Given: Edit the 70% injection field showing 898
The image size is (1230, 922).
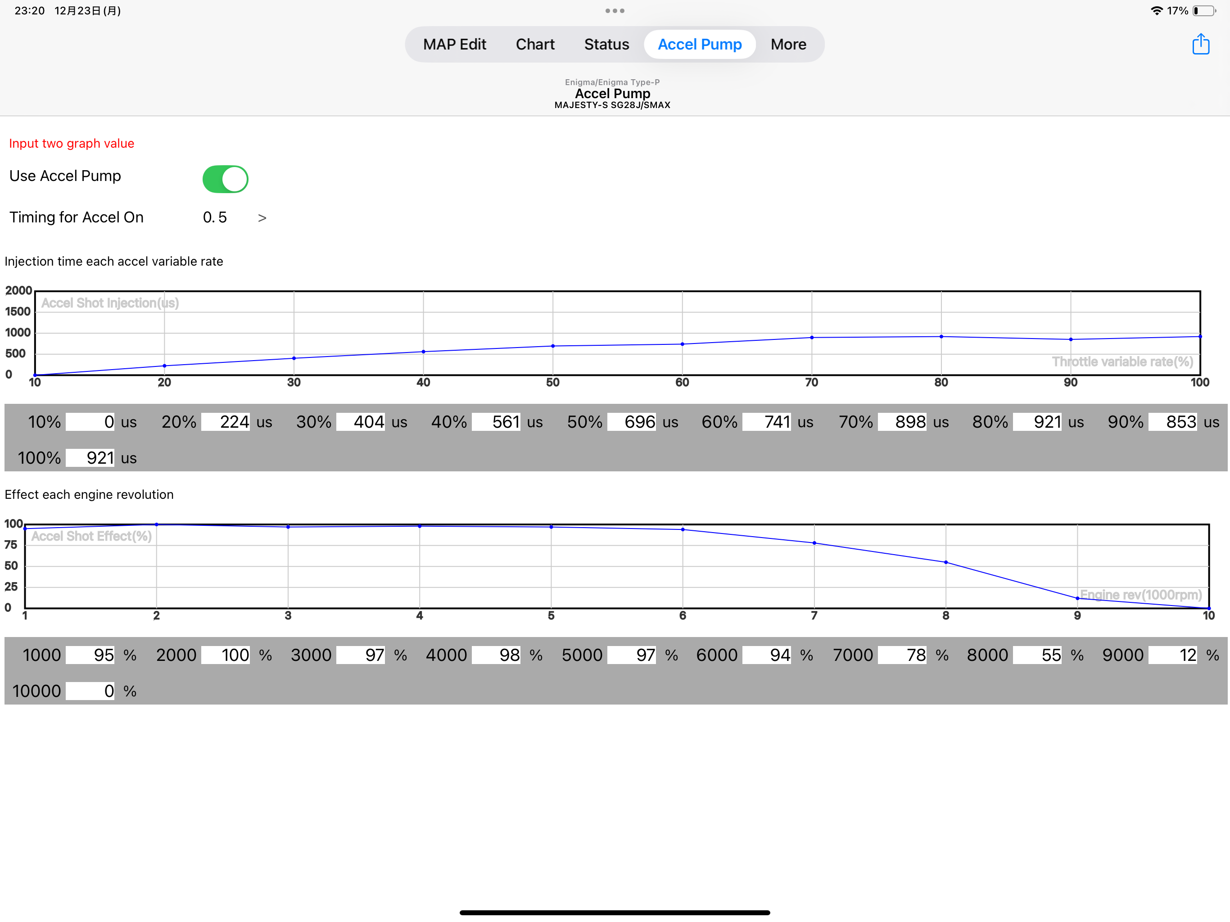Looking at the screenshot, I should 902,421.
